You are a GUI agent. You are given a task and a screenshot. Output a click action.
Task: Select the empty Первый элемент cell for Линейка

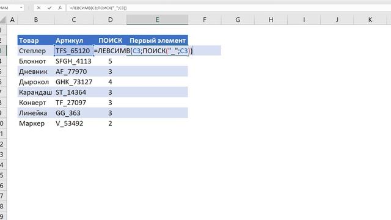158,113
